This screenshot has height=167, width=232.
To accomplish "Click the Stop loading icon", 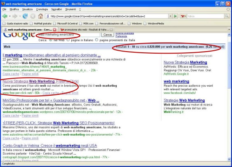I will (x=33, y=16).
